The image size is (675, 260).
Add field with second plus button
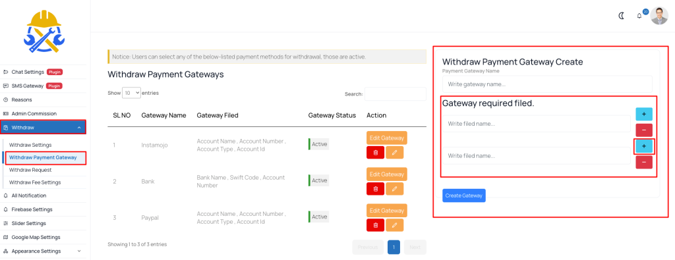point(644,146)
